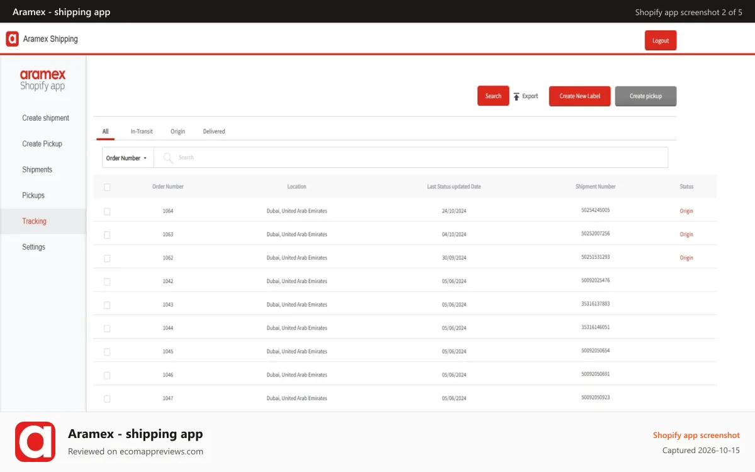Check the box for order 1064
This screenshot has width=755, height=472.
[x=107, y=211]
